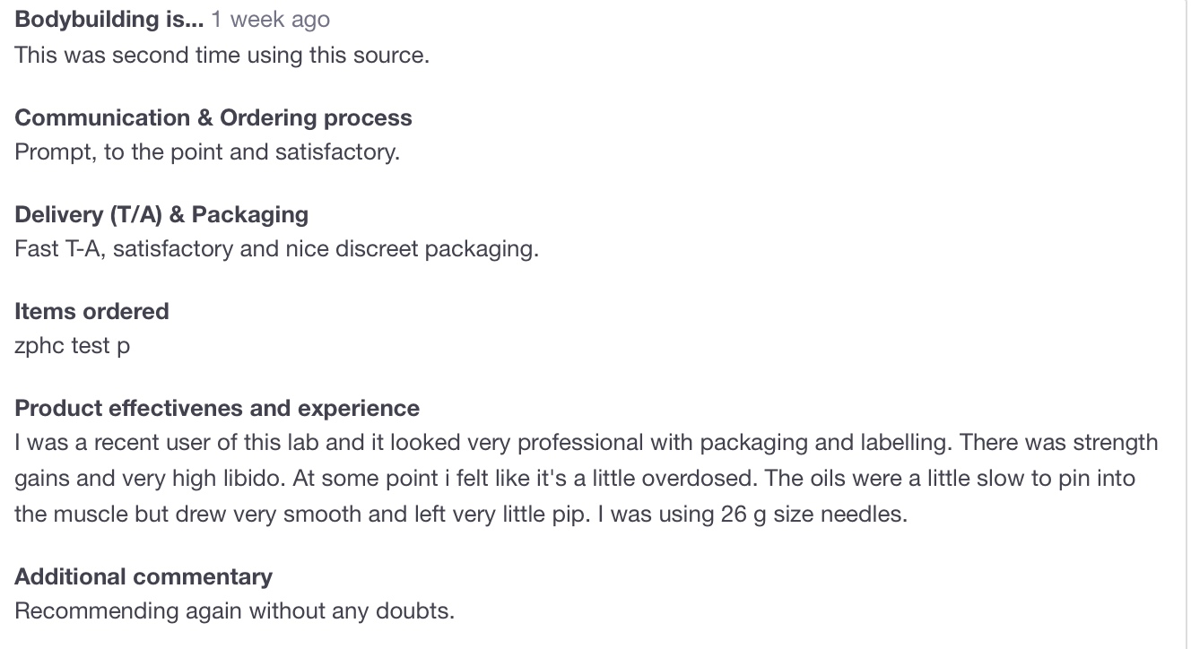This screenshot has height=649, width=1191.
Task: Click the "zphc test p" item text
Action: (72, 345)
